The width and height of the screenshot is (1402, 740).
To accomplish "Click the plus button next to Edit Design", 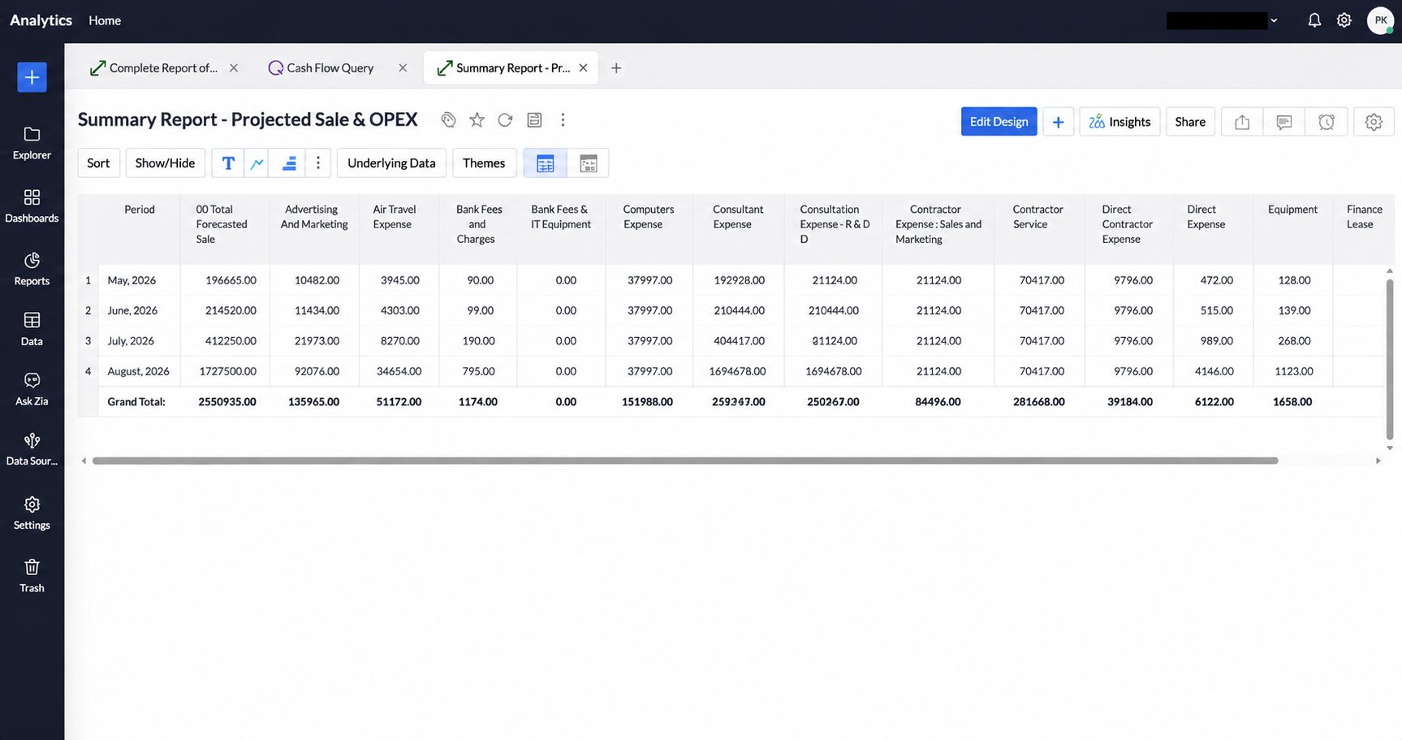I will [1058, 122].
